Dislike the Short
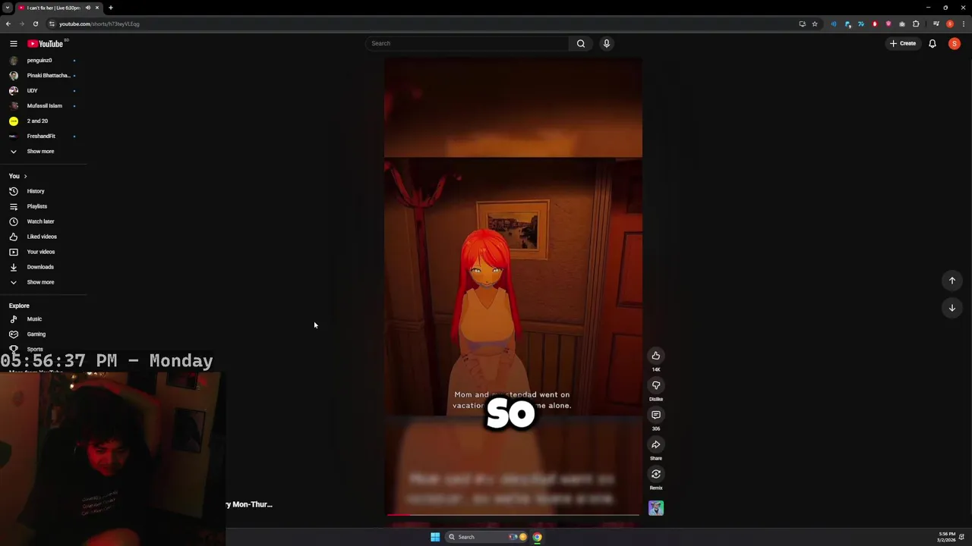The height and width of the screenshot is (546, 972). pyautogui.click(x=656, y=385)
